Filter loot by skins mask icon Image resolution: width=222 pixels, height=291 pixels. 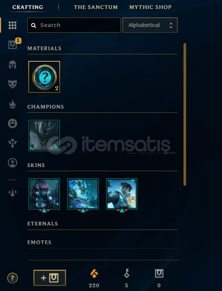[x=12, y=84]
